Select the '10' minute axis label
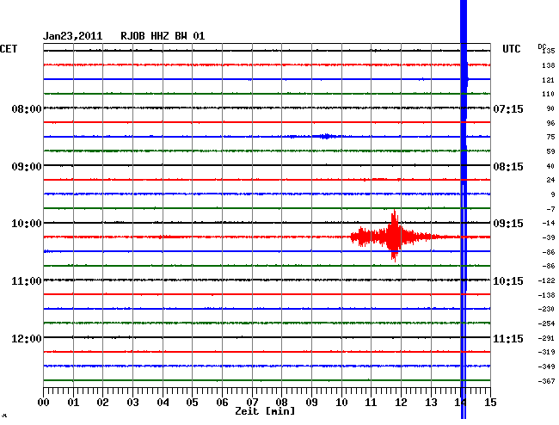 (x=341, y=403)
